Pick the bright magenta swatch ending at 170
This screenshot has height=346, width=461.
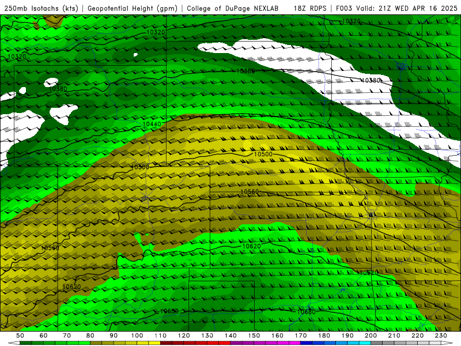click(x=294, y=343)
